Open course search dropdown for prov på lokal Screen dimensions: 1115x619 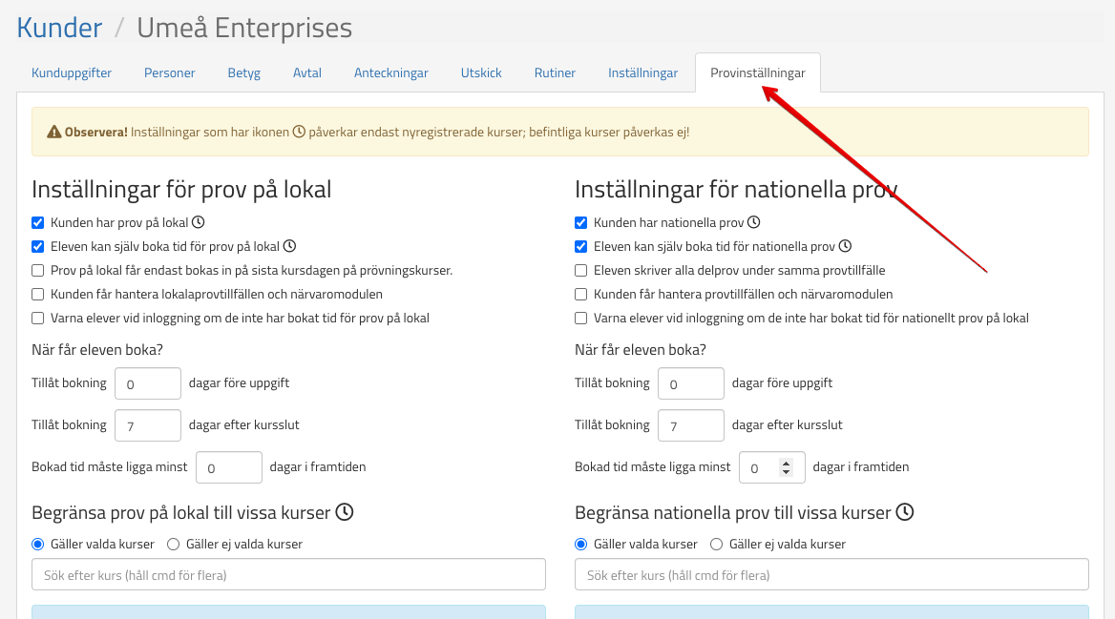pyautogui.click(x=288, y=575)
